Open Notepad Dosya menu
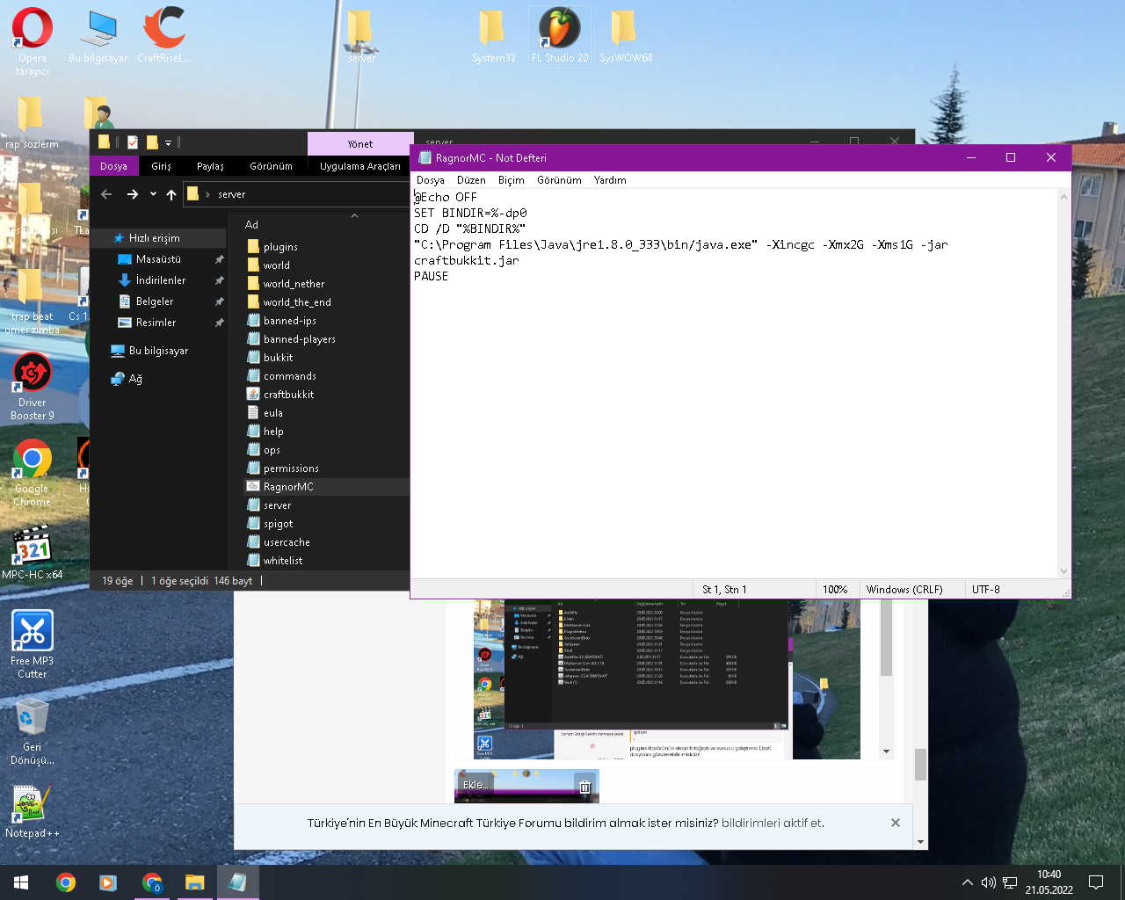The width and height of the screenshot is (1125, 900). pyautogui.click(x=430, y=180)
